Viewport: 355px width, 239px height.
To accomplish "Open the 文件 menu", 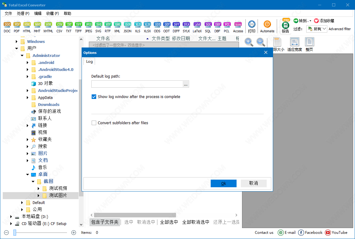I will tap(9, 13).
